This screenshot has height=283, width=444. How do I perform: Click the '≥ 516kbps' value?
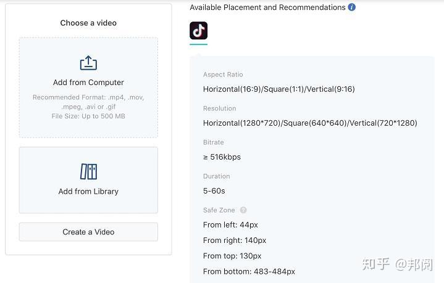coord(222,157)
